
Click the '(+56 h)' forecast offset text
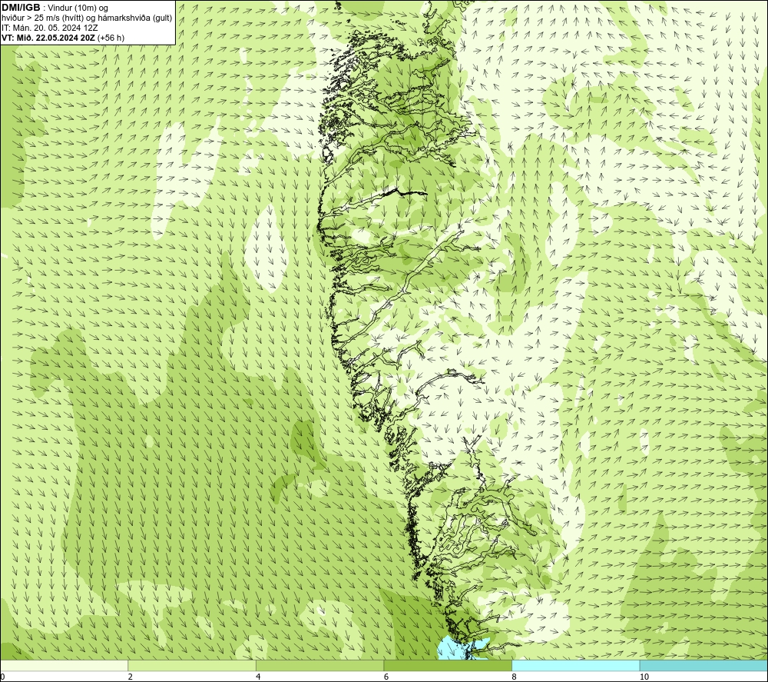[111, 38]
